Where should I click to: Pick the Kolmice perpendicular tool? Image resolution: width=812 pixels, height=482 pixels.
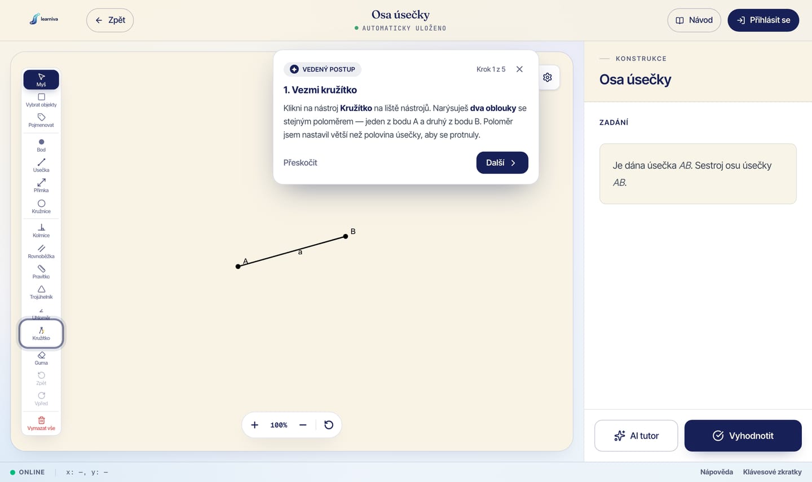[41, 231]
